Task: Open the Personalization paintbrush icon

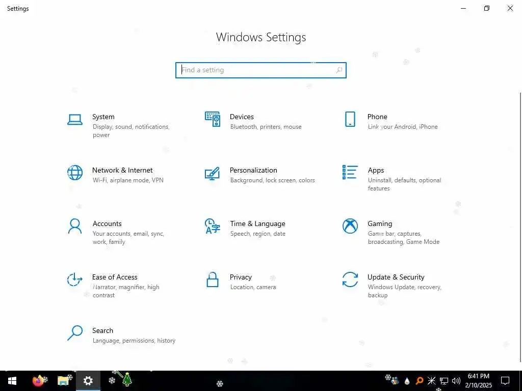Action: pos(213,173)
